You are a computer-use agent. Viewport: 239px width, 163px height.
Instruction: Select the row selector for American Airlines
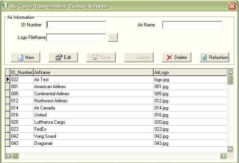click(x=8, y=87)
